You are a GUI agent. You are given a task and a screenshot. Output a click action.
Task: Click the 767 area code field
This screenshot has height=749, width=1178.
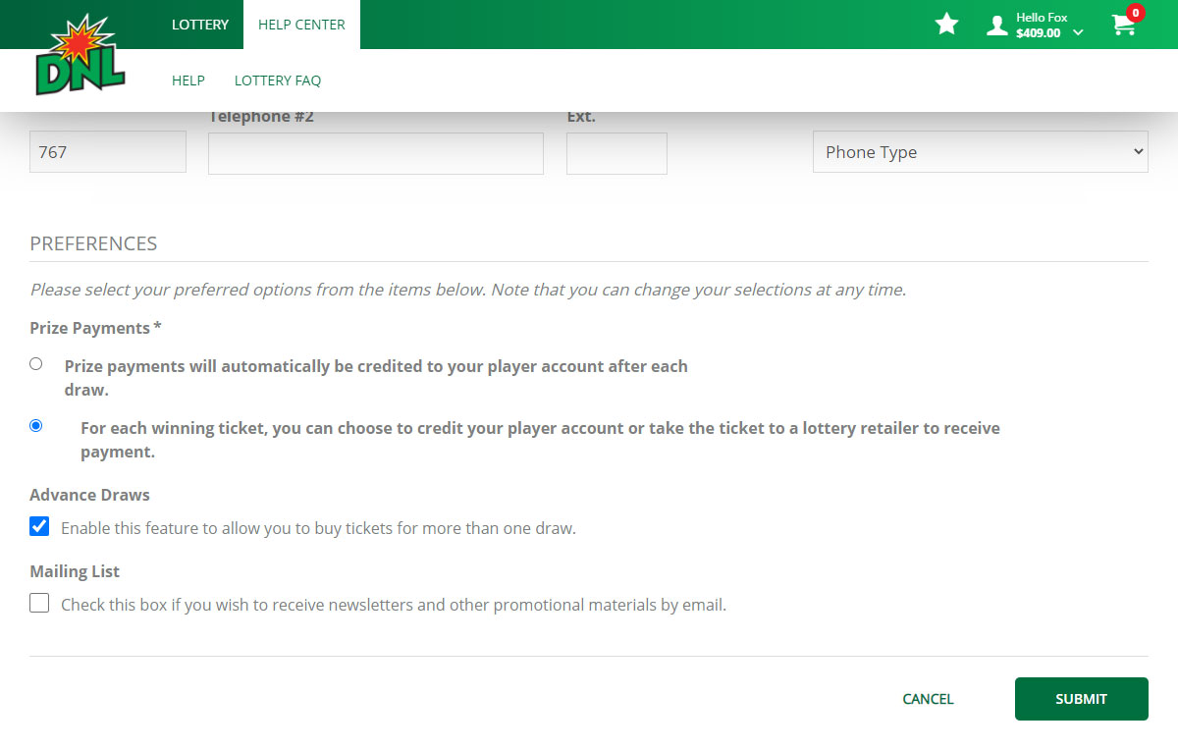point(108,152)
